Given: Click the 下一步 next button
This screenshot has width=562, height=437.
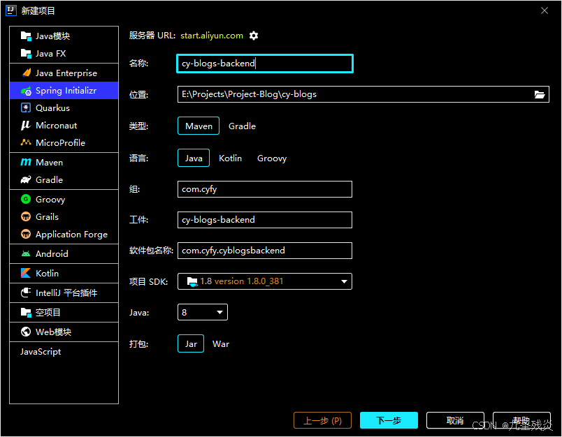Looking at the screenshot, I should coord(389,420).
